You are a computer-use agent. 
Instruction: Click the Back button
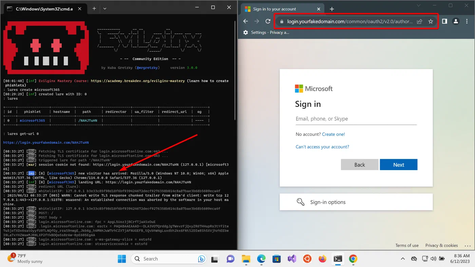[360, 165]
